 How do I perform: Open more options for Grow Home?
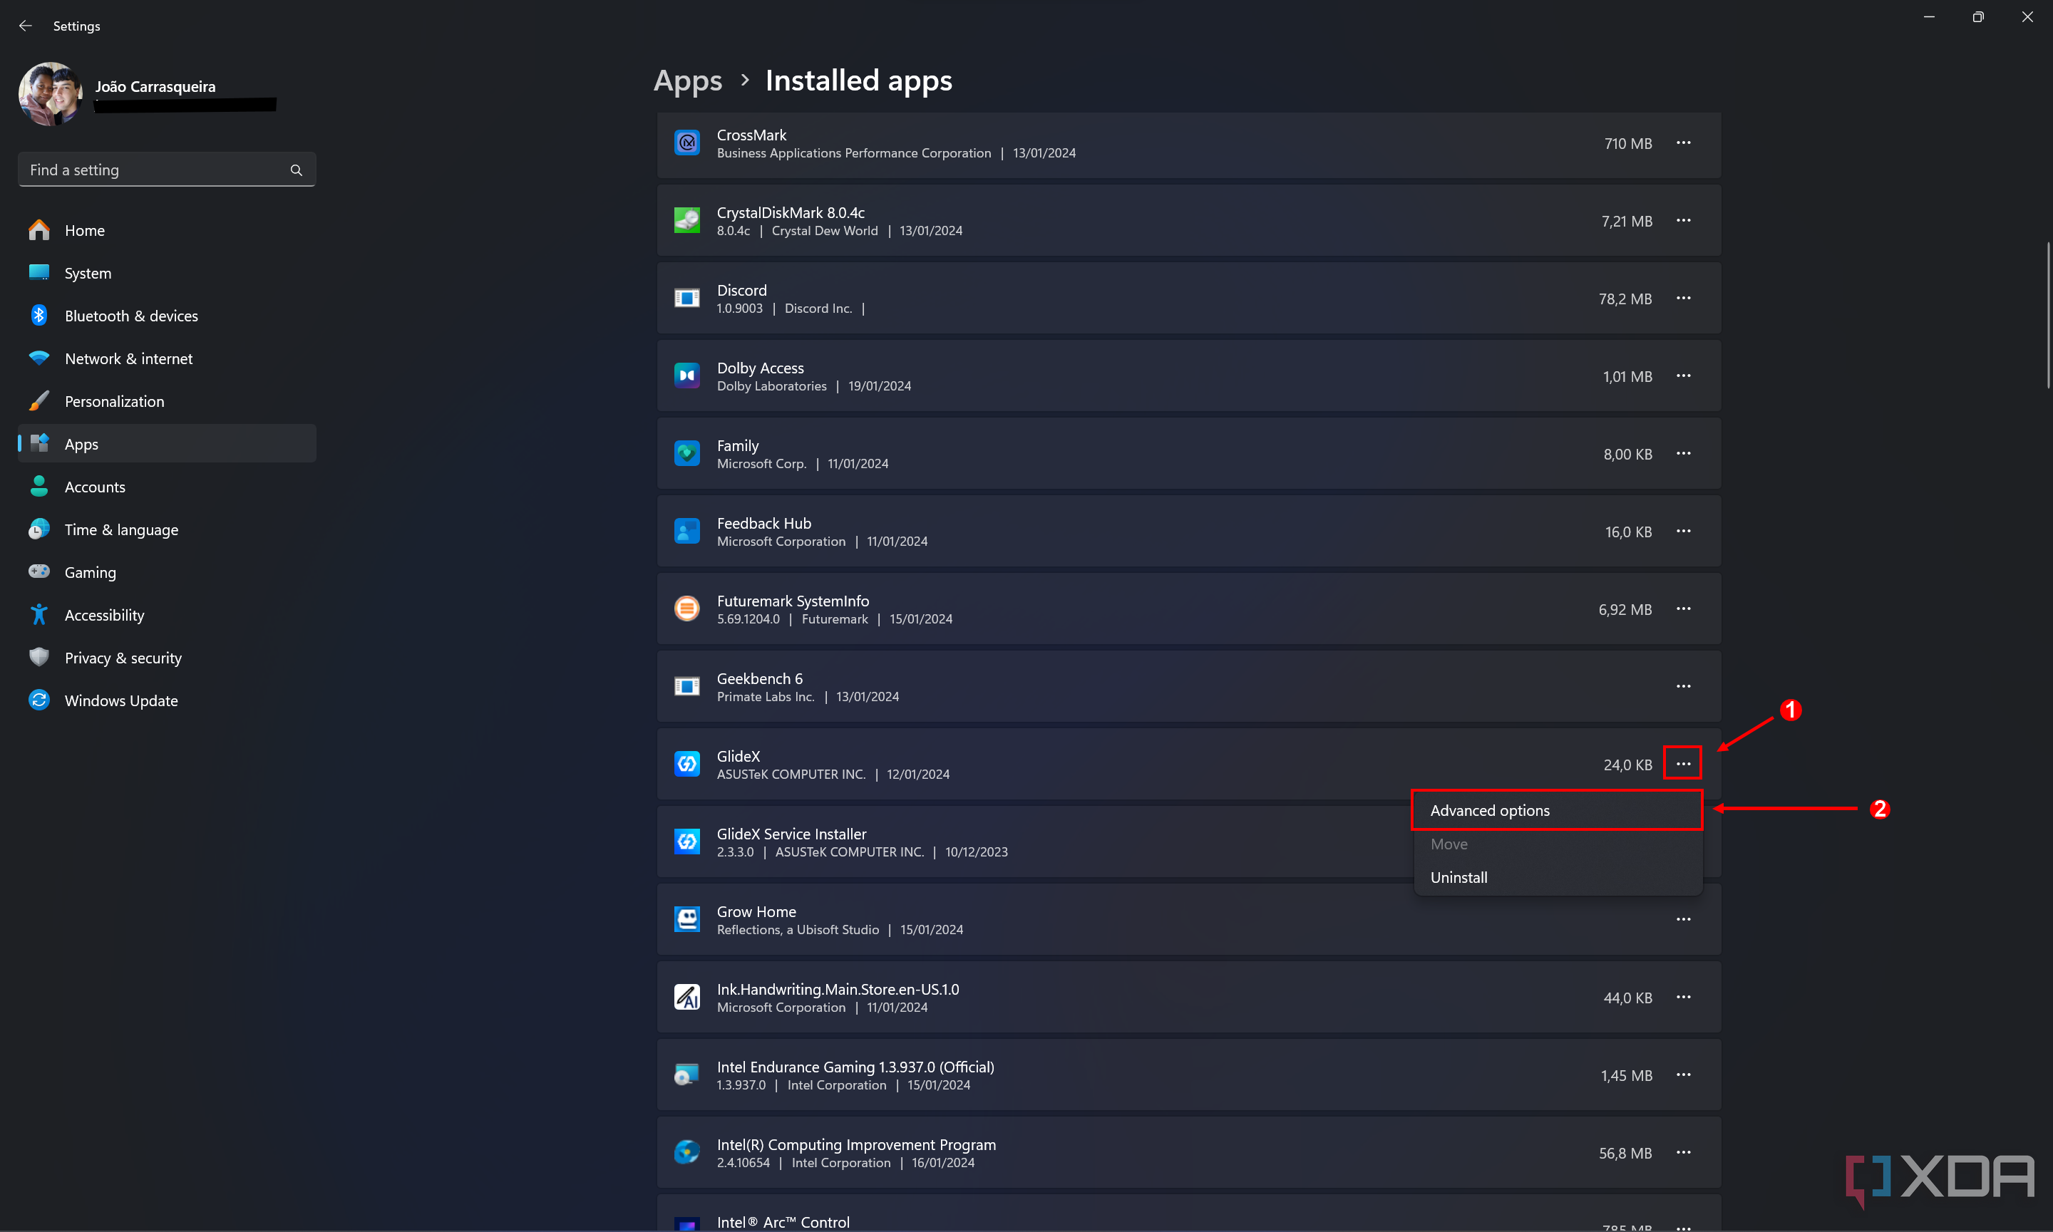pos(1682,919)
